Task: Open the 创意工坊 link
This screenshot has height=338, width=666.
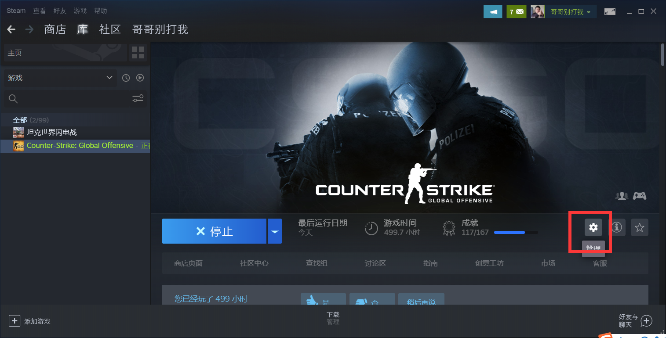Action: tap(489, 263)
